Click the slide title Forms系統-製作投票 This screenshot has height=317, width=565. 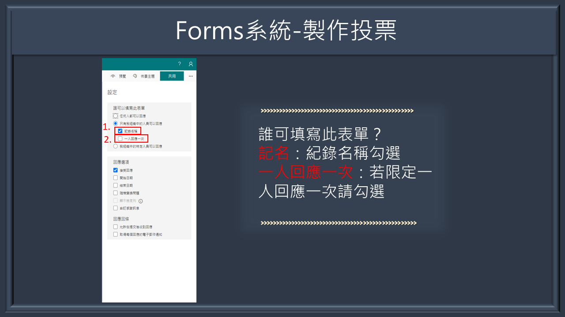click(286, 31)
